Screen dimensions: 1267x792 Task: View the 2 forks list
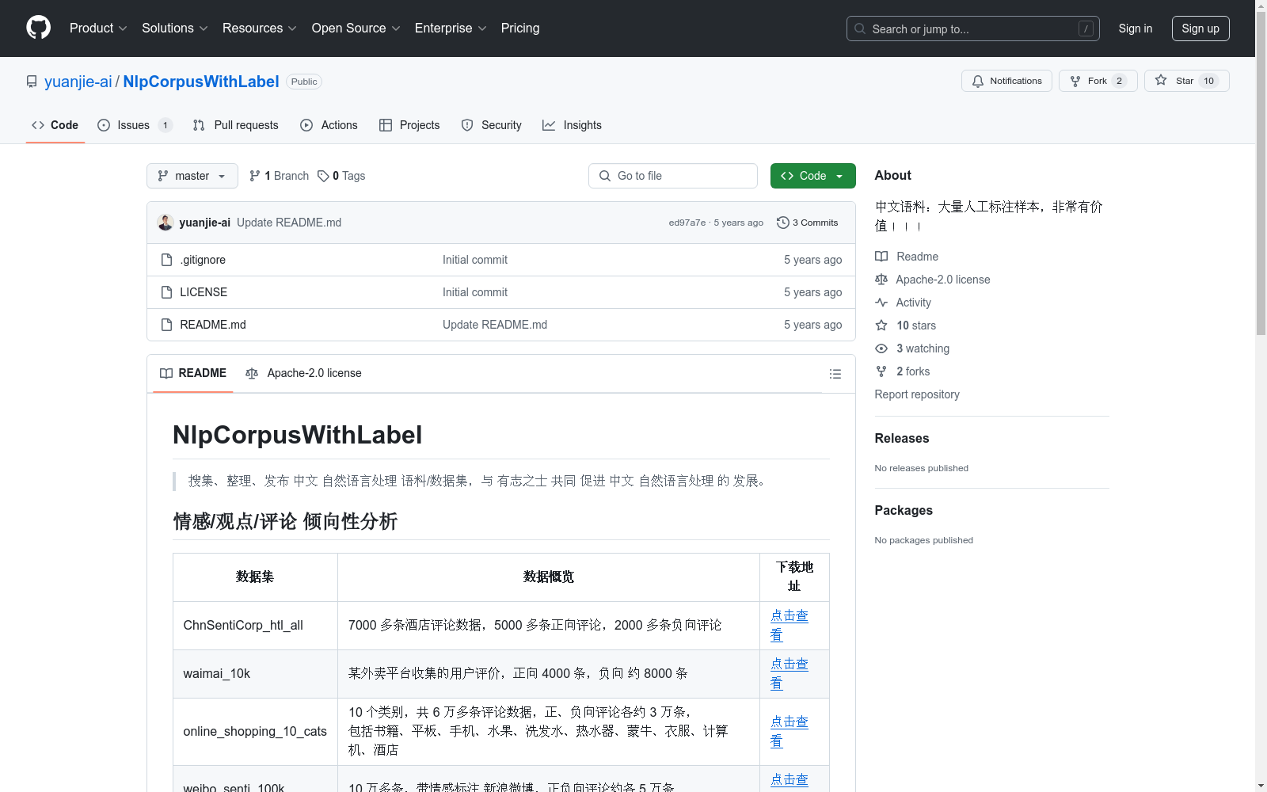pos(903,371)
